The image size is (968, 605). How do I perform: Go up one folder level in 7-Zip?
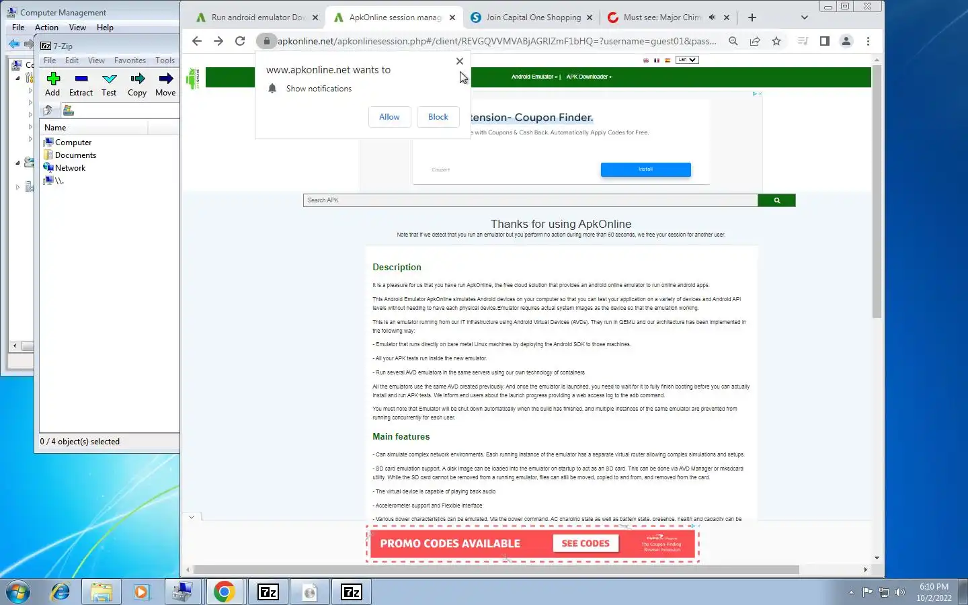(x=48, y=110)
